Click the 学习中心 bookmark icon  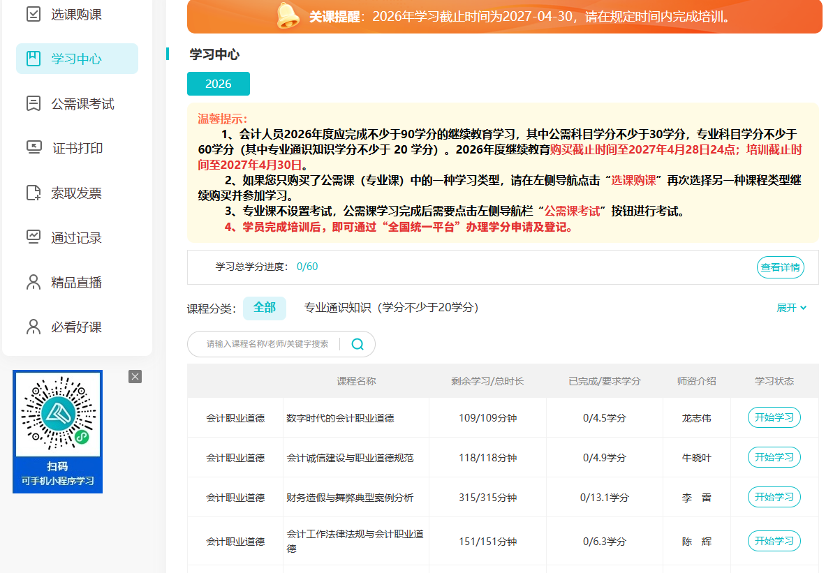34,59
